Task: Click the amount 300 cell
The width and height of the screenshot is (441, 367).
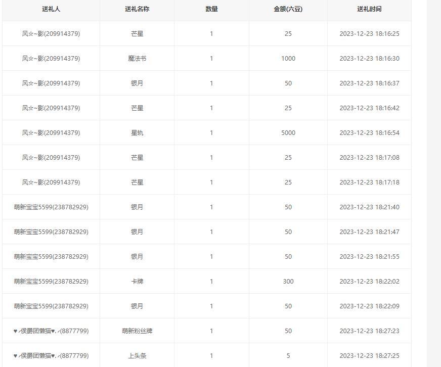Action: (x=288, y=281)
